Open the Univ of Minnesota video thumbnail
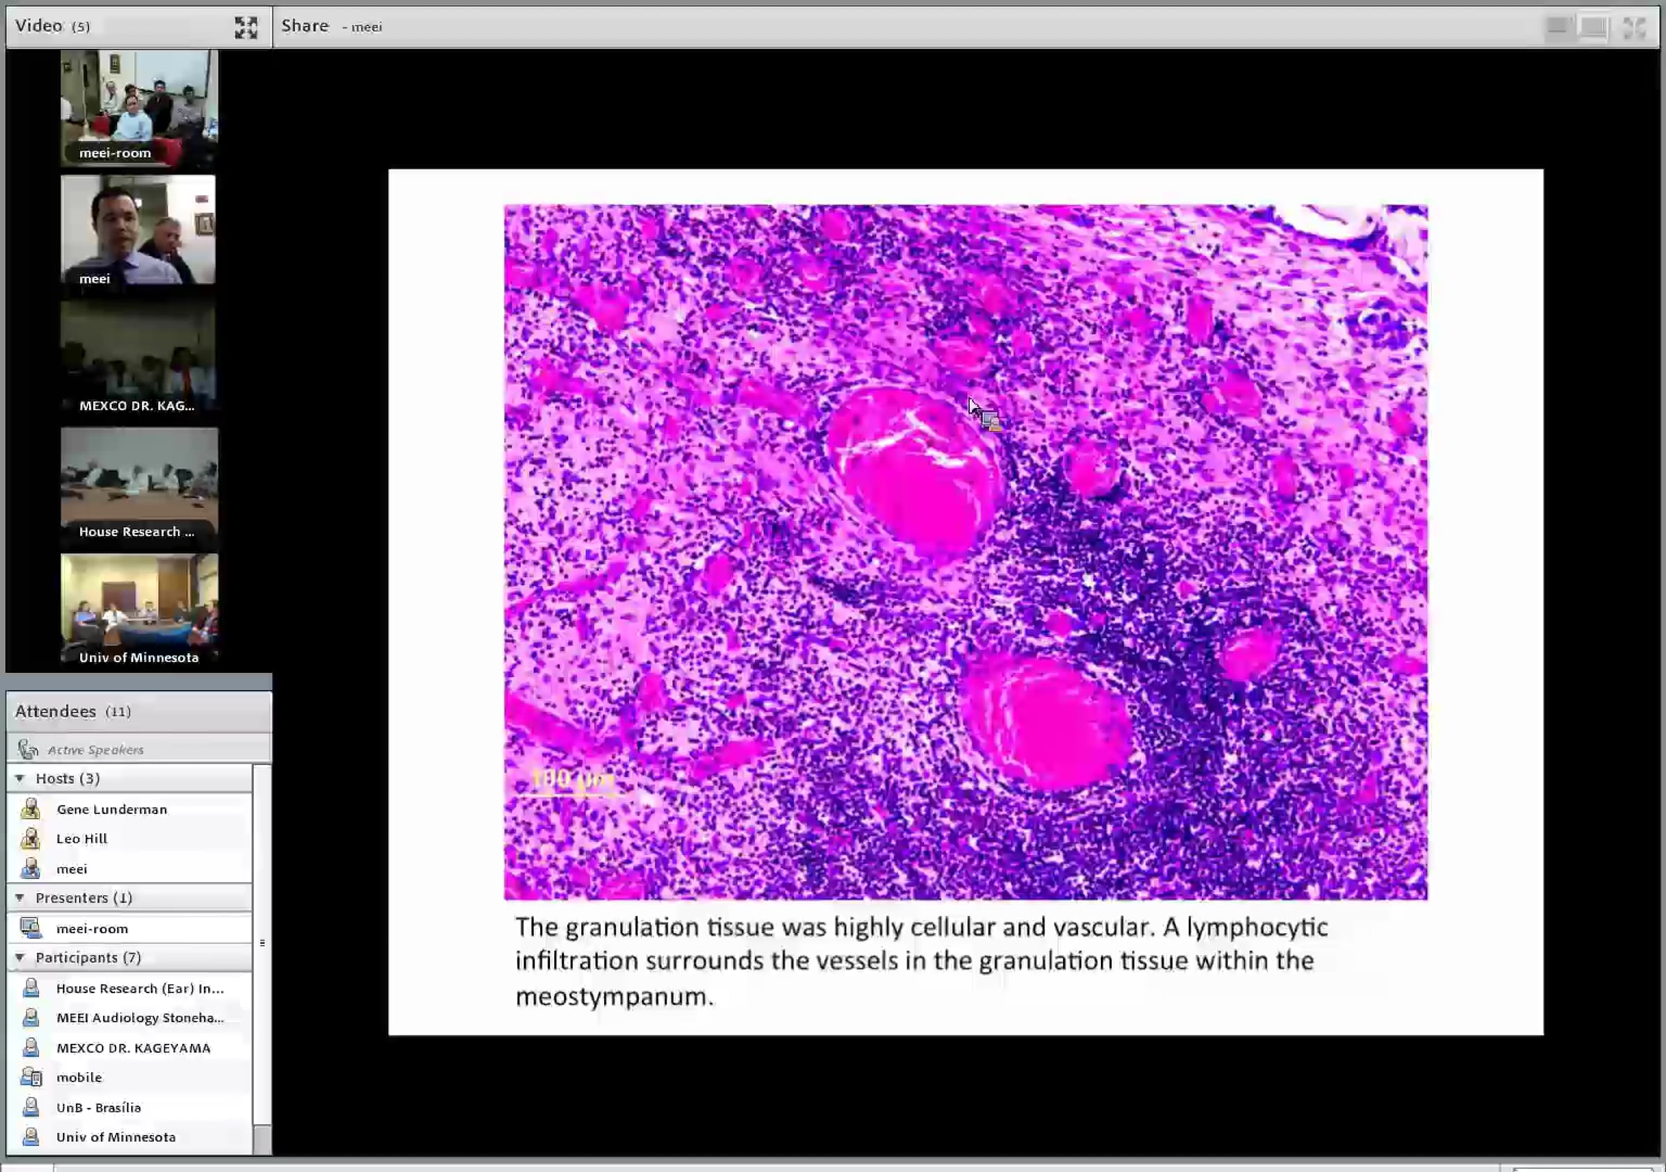Viewport: 1666px width, 1172px height. [140, 610]
